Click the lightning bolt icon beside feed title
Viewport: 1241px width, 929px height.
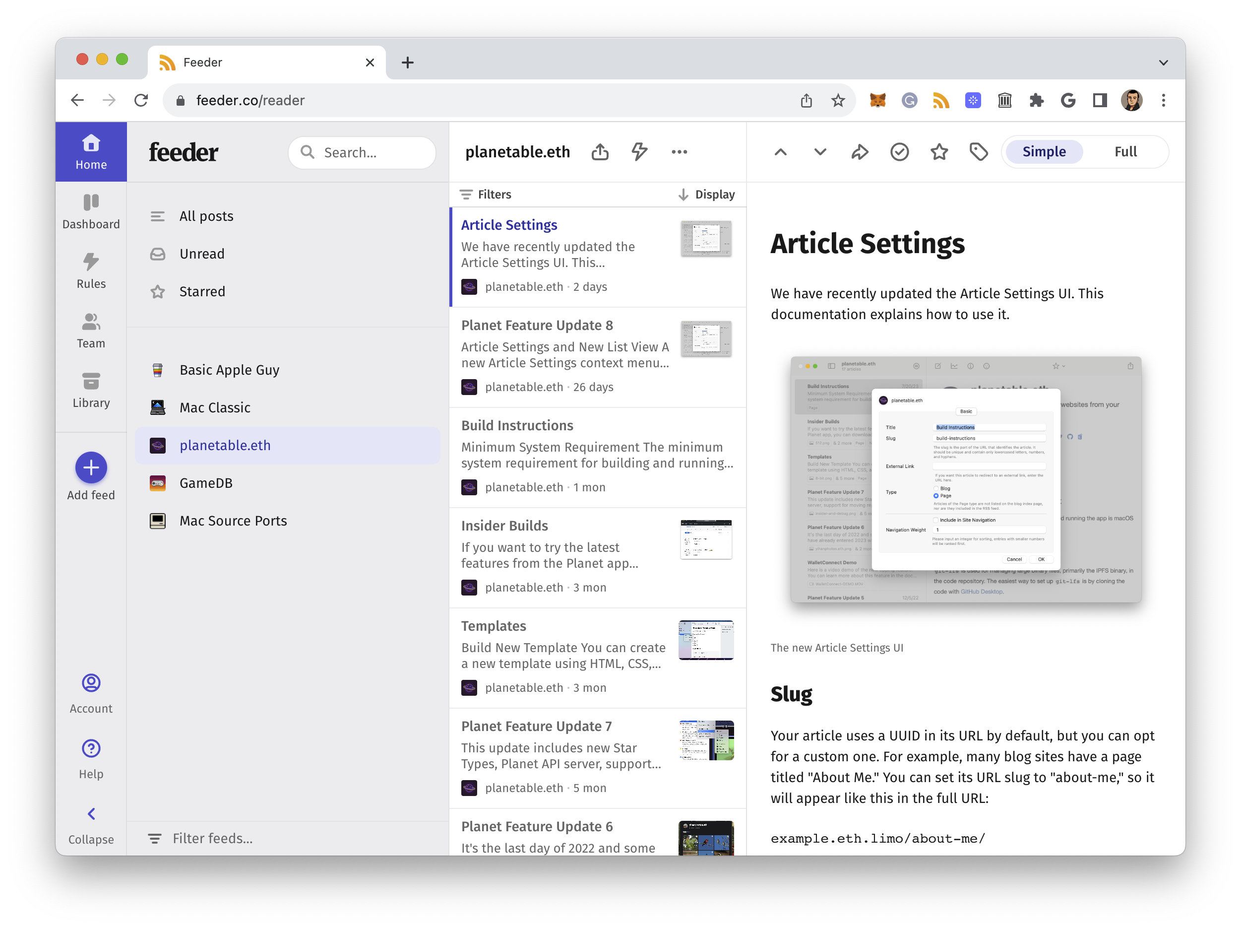[639, 151]
